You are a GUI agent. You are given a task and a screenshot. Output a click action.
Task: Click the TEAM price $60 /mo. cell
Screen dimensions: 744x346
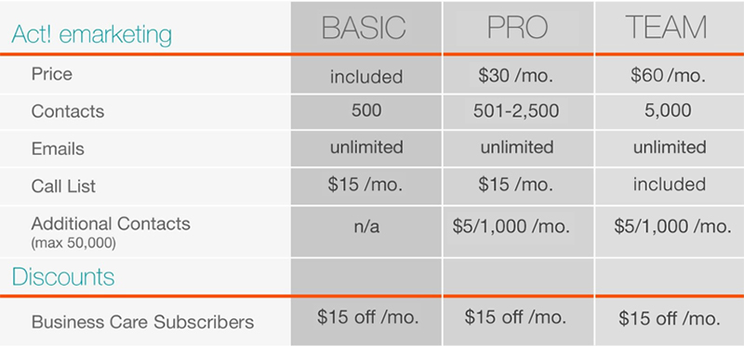[x=668, y=76]
